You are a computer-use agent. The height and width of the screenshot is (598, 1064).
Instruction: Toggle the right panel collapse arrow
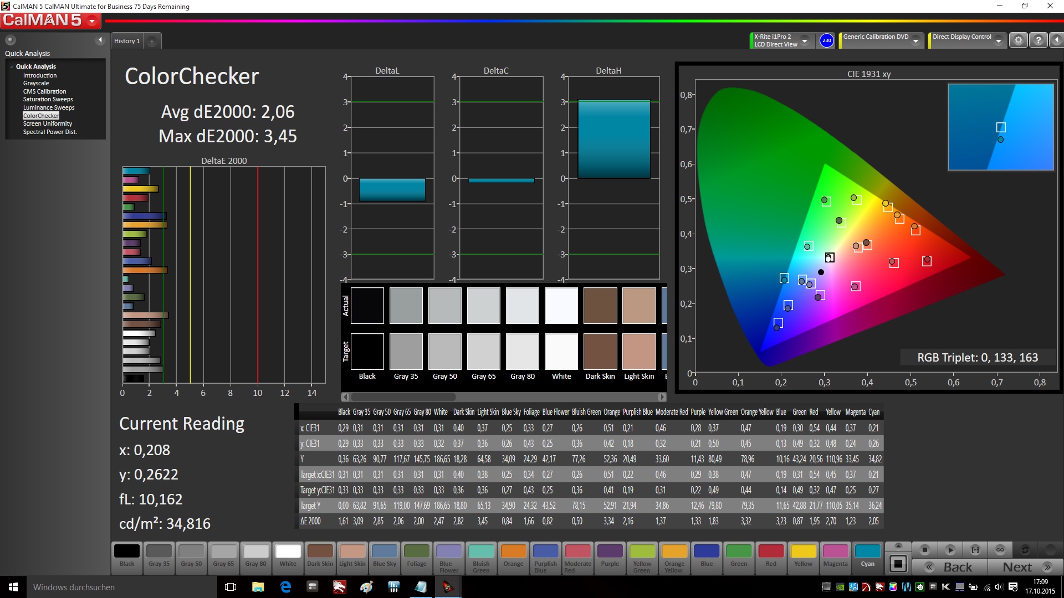coord(1057,40)
